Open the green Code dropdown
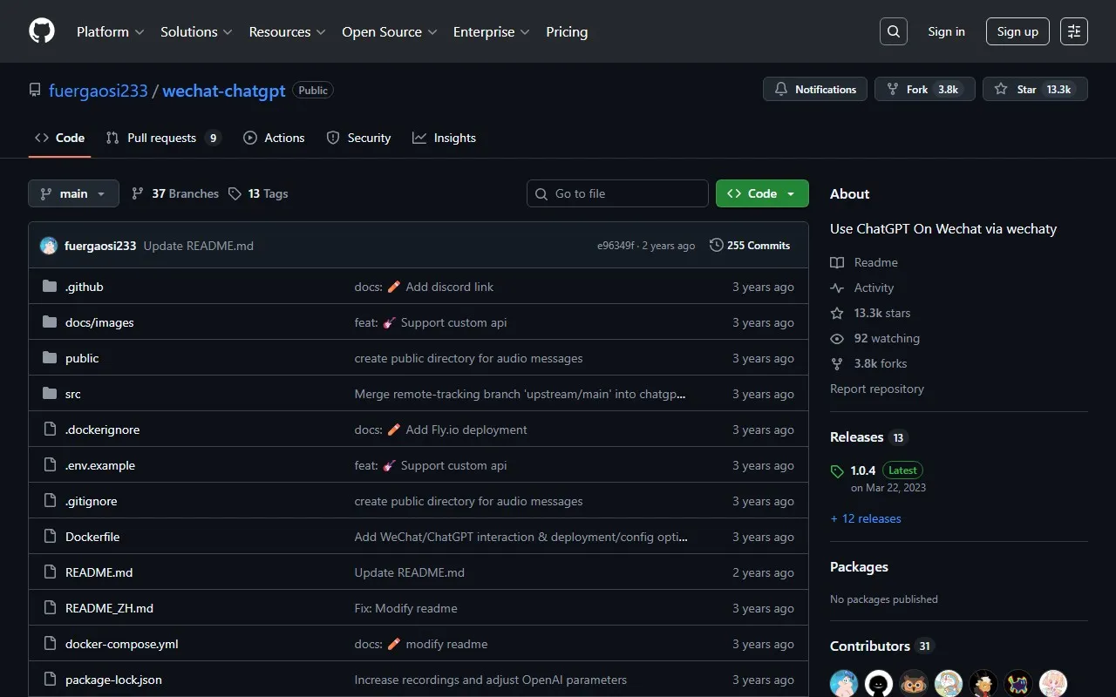The width and height of the screenshot is (1116, 697). pos(762,193)
